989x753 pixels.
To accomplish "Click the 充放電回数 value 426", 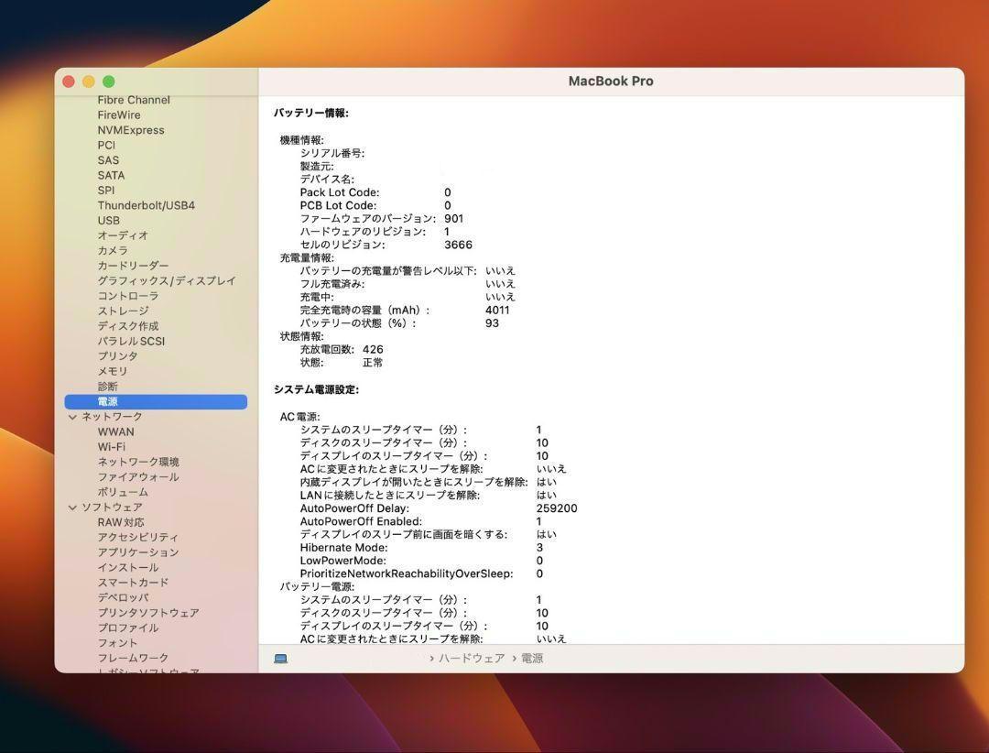I will coord(373,350).
